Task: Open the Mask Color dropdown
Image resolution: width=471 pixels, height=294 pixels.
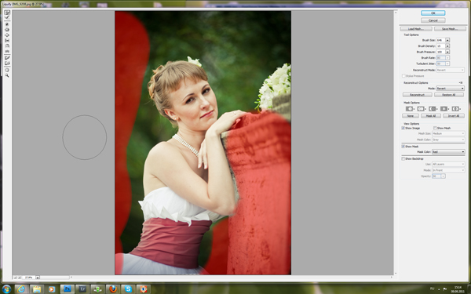Action: [448, 152]
